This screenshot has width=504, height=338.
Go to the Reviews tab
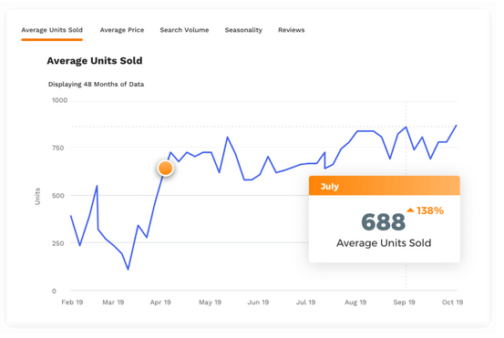pos(292,30)
